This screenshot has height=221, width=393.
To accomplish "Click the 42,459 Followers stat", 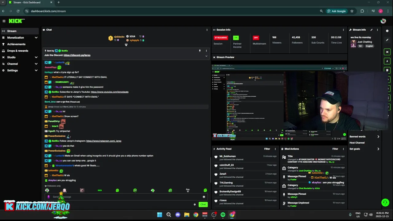I will [297, 40].
